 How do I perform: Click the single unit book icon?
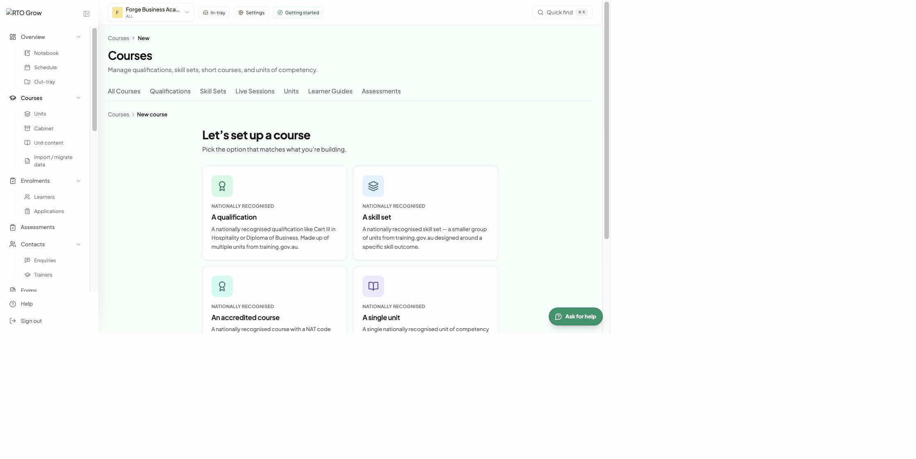click(x=373, y=286)
